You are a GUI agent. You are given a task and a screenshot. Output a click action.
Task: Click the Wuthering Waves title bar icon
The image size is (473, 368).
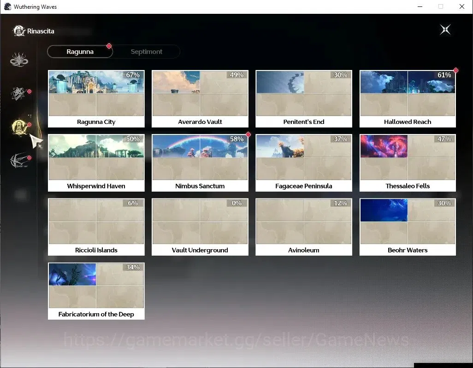click(7, 6)
